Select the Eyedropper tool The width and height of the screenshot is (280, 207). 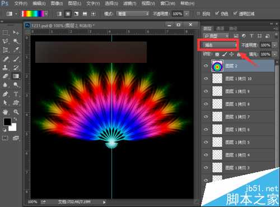(16, 50)
